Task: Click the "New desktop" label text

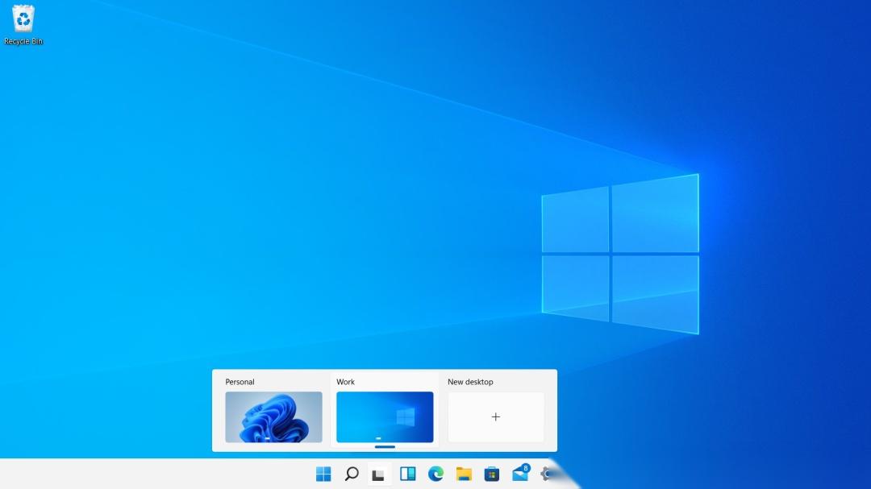Action: click(x=470, y=382)
